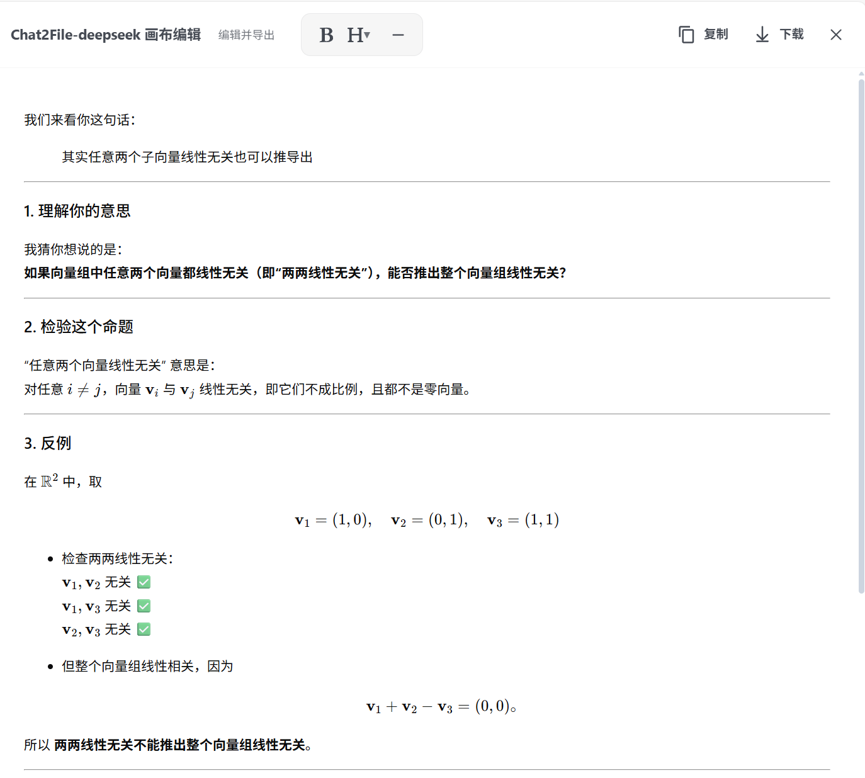Image resolution: width=865 pixels, height=778 pixels.
Task: Click the close X icon in the corner
Action: point(836,35)
